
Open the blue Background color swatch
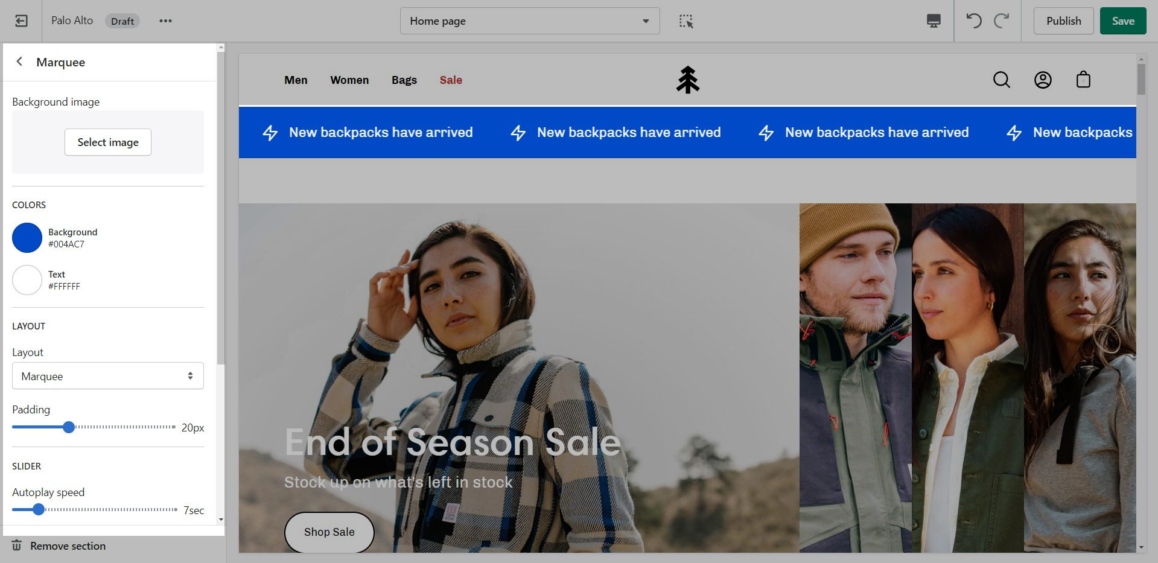pyautogui.click(x=27, y=238)
